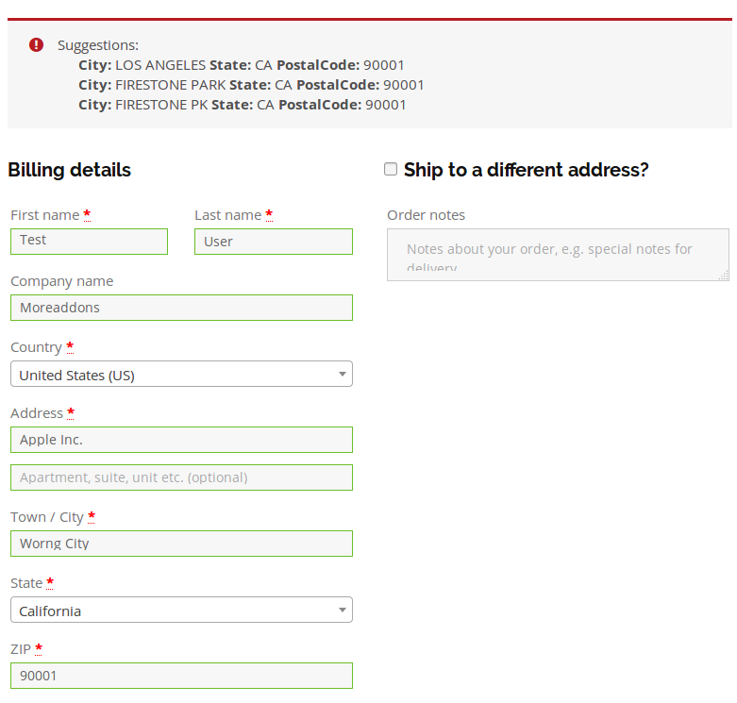Click the Suggestions: heading text

98,45
